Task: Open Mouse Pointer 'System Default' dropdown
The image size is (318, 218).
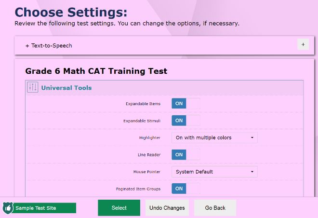Action: (x=214, y=172)
